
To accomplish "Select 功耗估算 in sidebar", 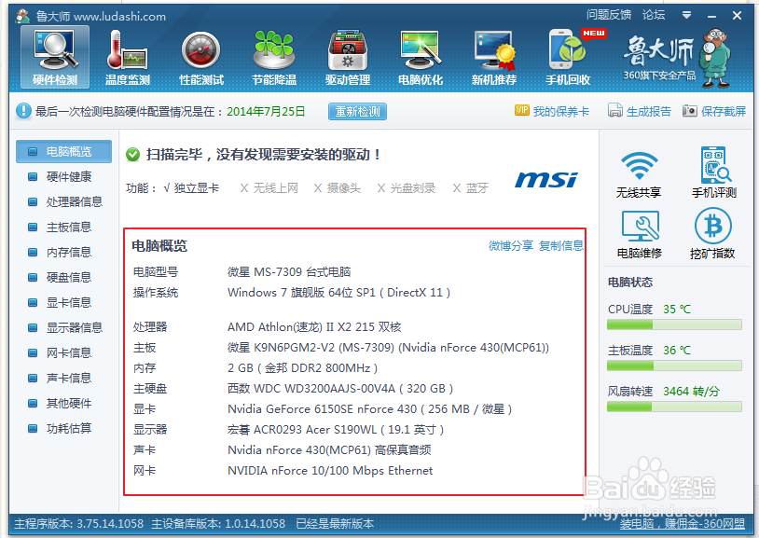I will coord(64,429).
